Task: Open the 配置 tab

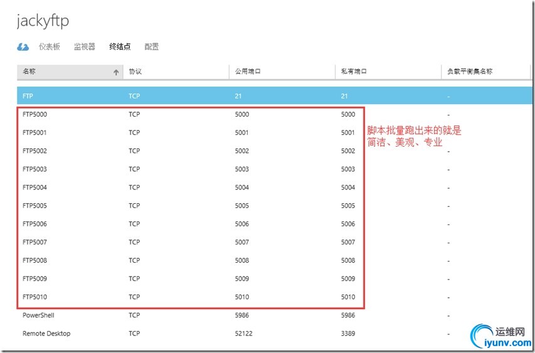Action: point(152,47)
